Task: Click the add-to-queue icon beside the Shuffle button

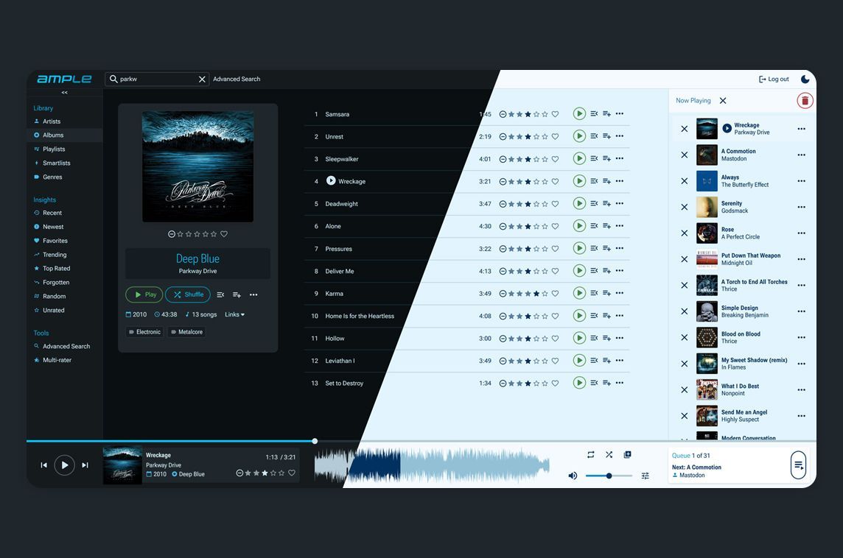Action: (x=237, y=295)
